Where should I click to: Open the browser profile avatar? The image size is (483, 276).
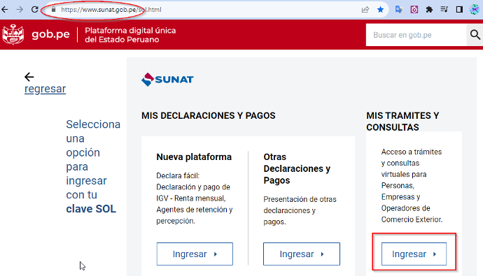tap(475, 10)
